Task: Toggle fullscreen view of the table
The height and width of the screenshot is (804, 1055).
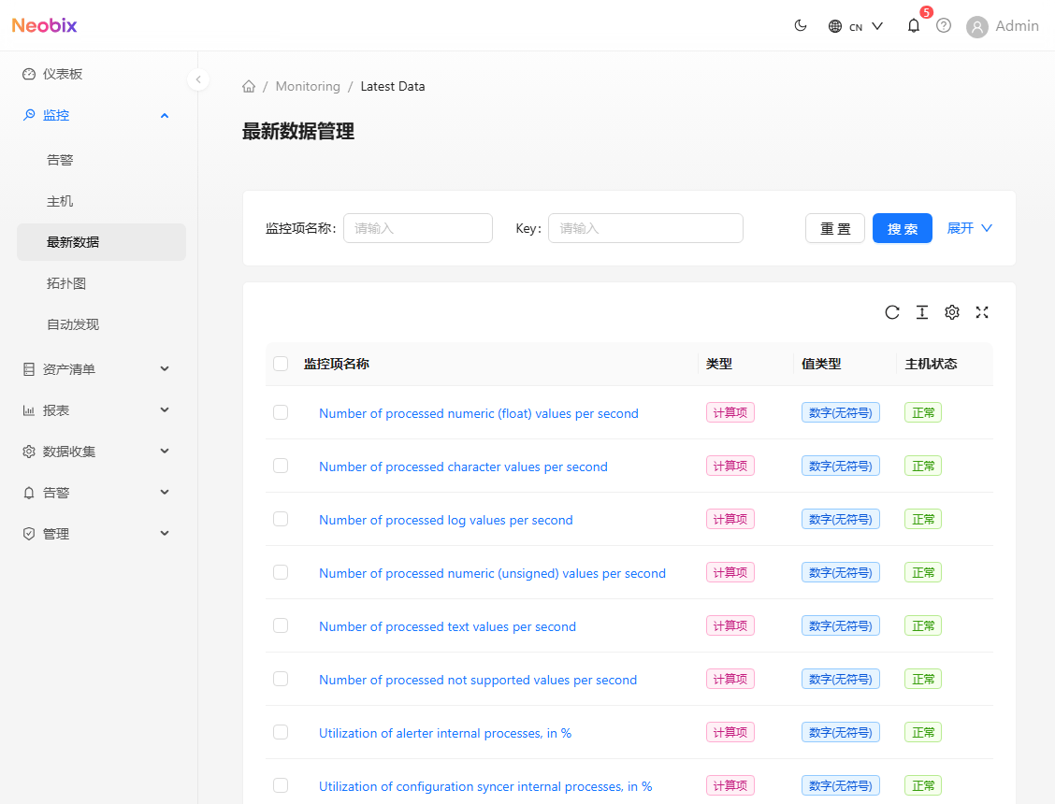Action: [x=982, y=312]
